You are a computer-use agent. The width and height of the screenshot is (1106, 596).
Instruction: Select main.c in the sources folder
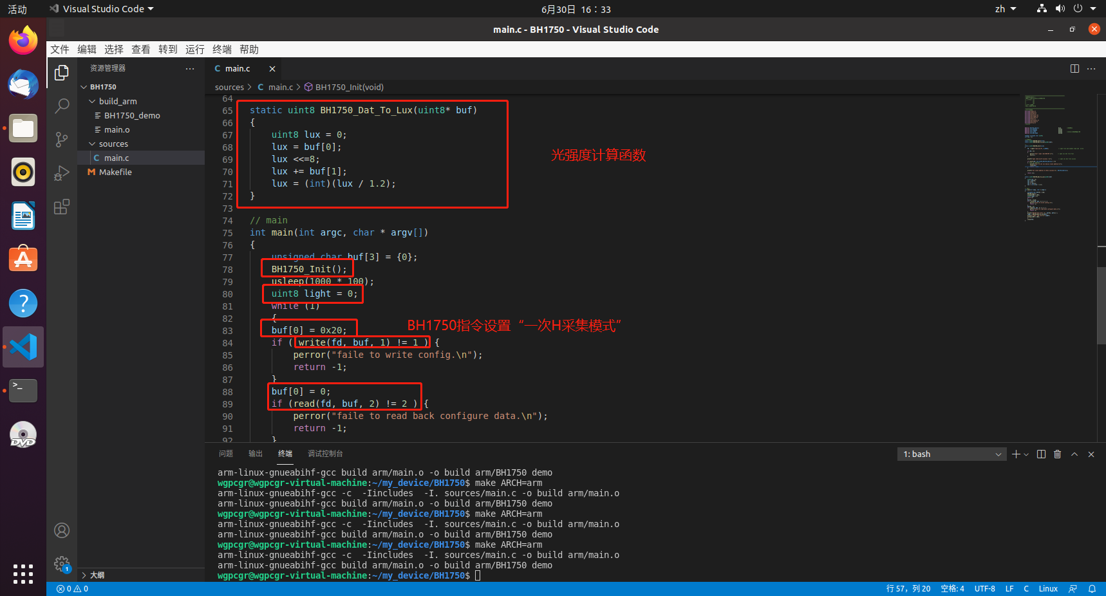click(141, 158)
